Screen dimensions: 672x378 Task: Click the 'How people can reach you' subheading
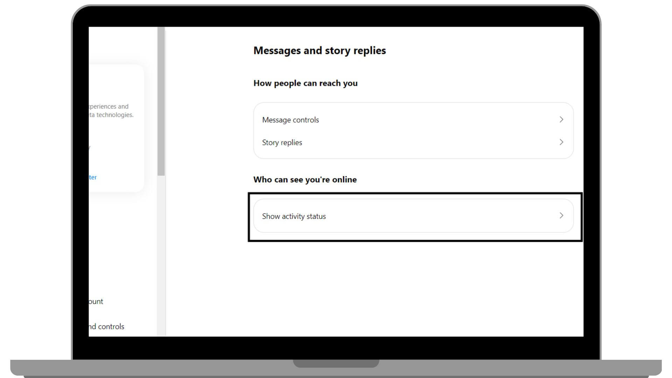click(x=306, y=83)
